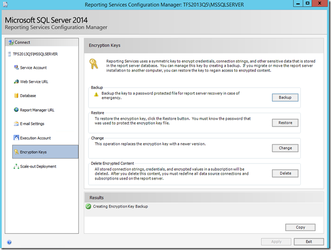Click the green success checkmark in Results
The image size is (331, 250).
click(88, 206)
